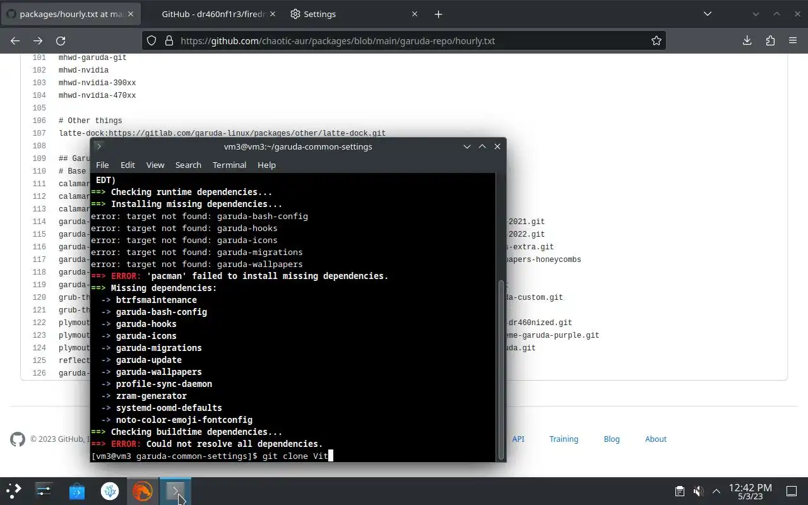Screen dimensions: 808x505
Task: Bookmark this page with the star
Action: tap(656, 40)
